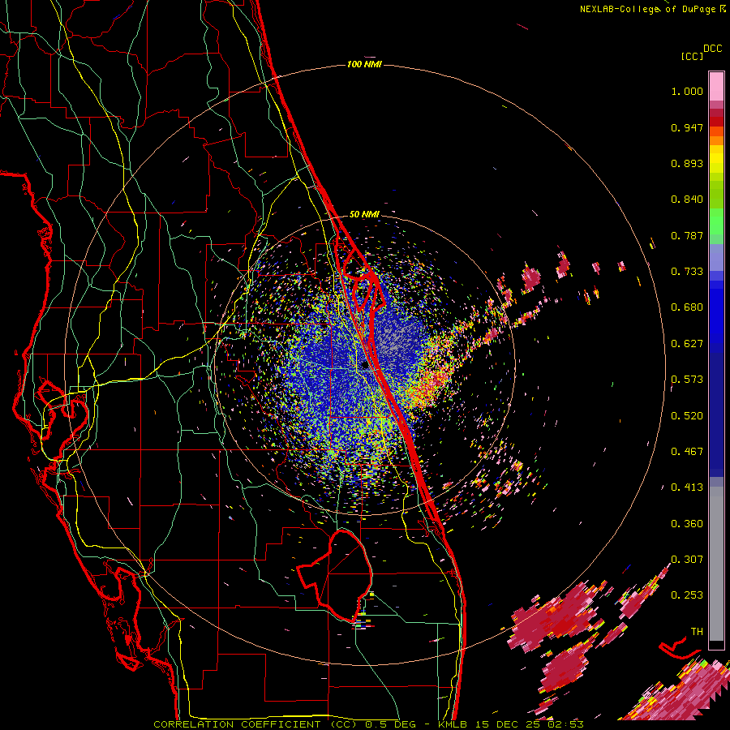This screenshot has height=730, width=730.
Task: Click the black KMLB radar site dot
Action: tap(366, 366)
